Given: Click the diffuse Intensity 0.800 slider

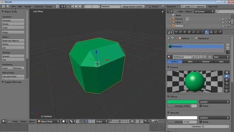Looking at the screenshot, I should coord(182,106).
